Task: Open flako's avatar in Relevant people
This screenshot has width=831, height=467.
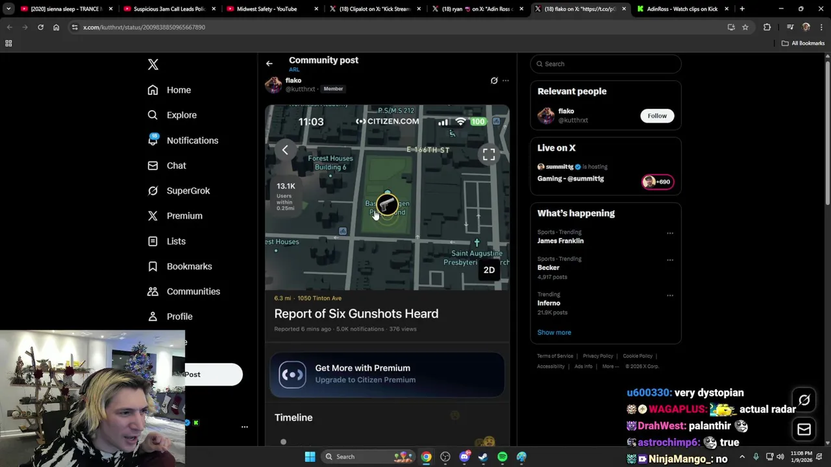Action: click(546, 115)
